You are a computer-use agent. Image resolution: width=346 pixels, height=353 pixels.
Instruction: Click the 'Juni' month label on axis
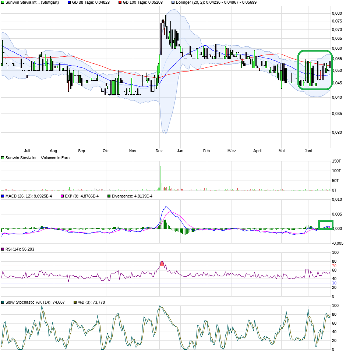pos(308,151)
